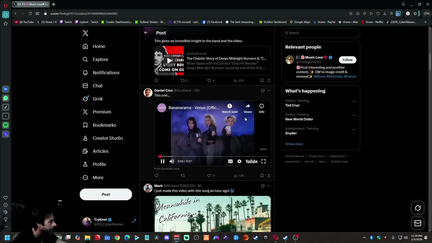This screenshot has width=432, height=243.
Task: Open options for New World Order trend
Action: 354,115
